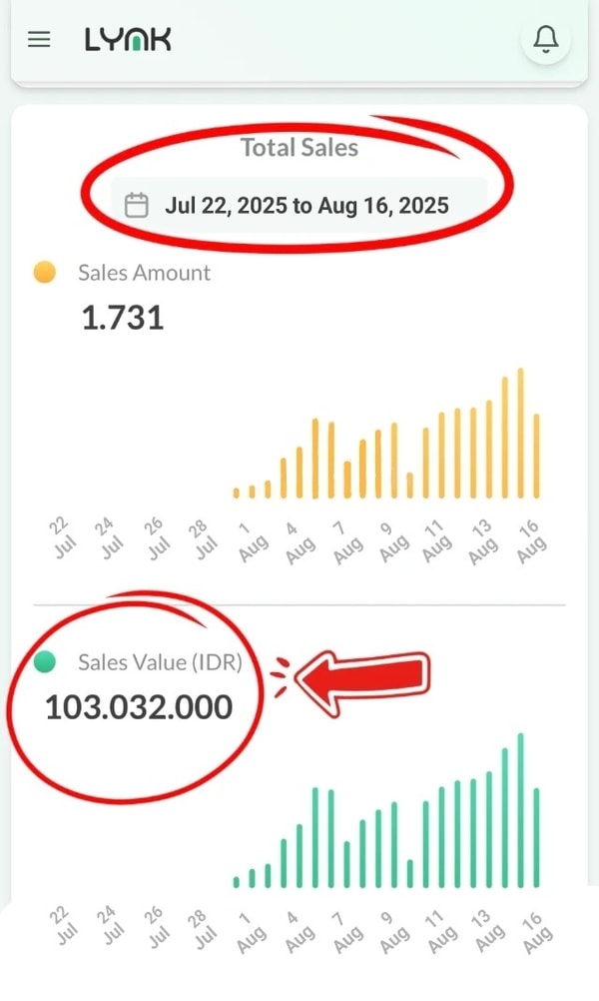Screen dimensions: 599x1001
Task: Click the green Sales Value legend dot
Action: pos(45,662)
